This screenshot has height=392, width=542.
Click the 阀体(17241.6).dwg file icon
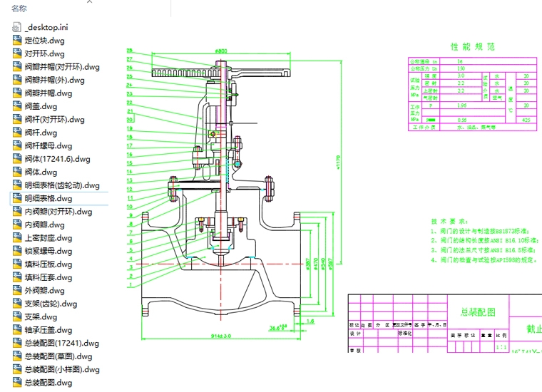pos(17,159)
